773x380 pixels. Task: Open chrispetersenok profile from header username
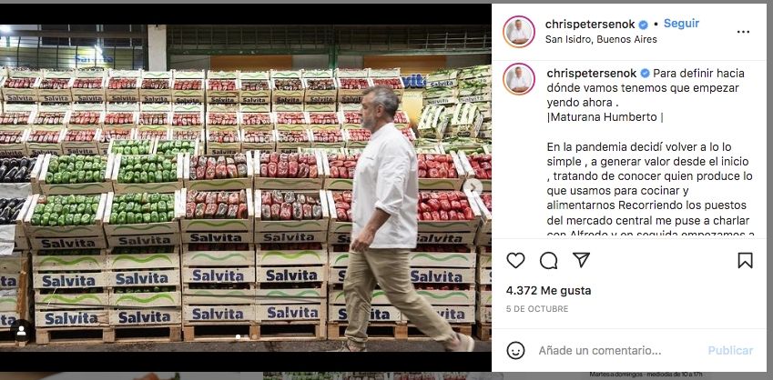point(590,25)
